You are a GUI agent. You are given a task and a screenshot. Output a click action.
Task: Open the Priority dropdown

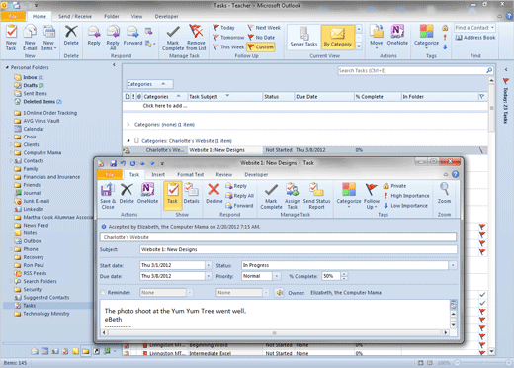tap(277, 276)
